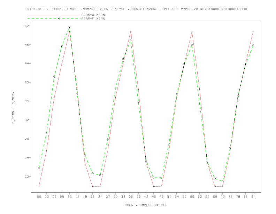Click the PARM=O_MEAN legend label

(93, 15)
